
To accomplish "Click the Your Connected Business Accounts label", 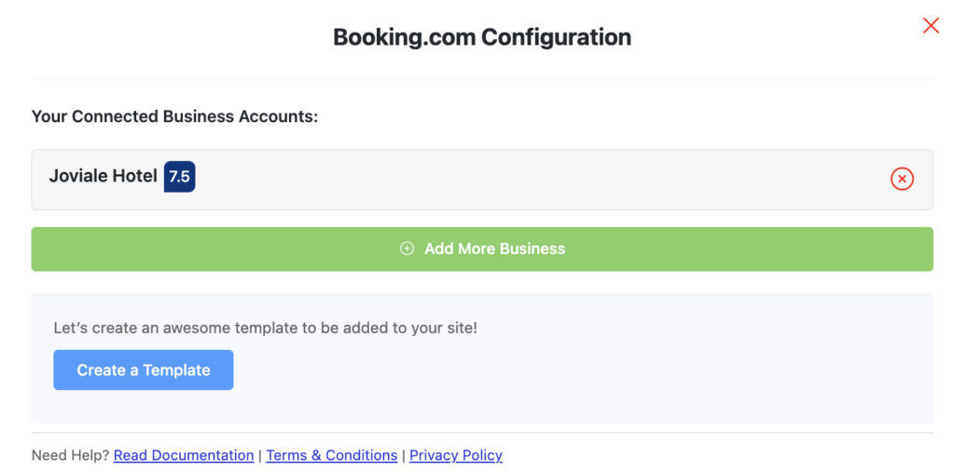I will pyautogui.click(x=174, y=116).
